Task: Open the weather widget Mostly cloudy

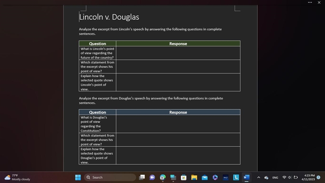Action: [x=17, y=177]
